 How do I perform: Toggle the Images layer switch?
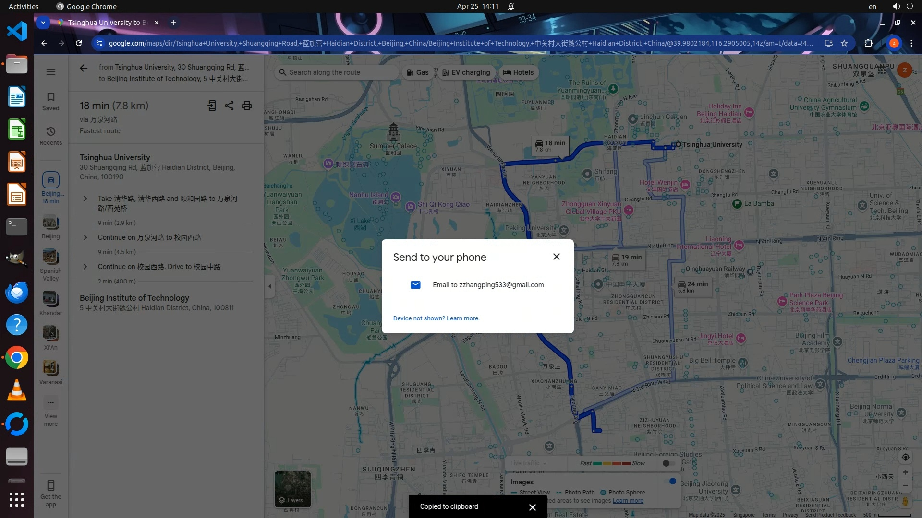671,481
